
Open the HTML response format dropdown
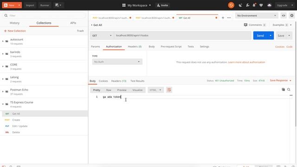[155, 90]
